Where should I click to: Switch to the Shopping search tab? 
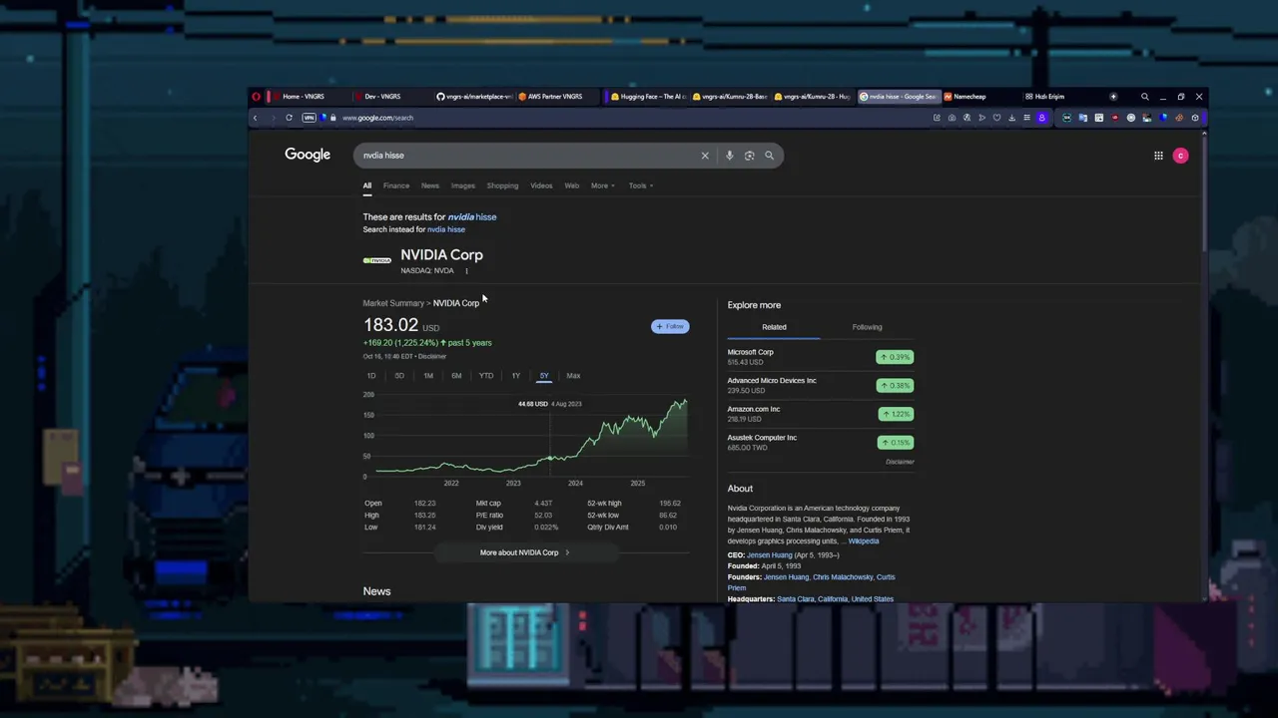tap(502, 185)
